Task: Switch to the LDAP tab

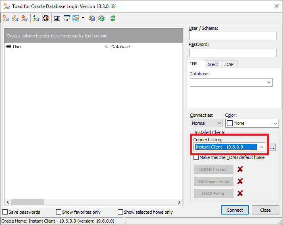Action: tap(229, 64)
